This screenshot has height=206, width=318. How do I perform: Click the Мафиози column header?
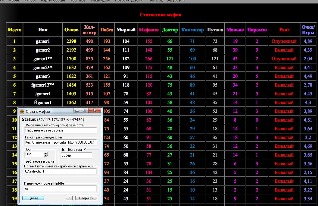pyautogui.click(x=149, y=30)
